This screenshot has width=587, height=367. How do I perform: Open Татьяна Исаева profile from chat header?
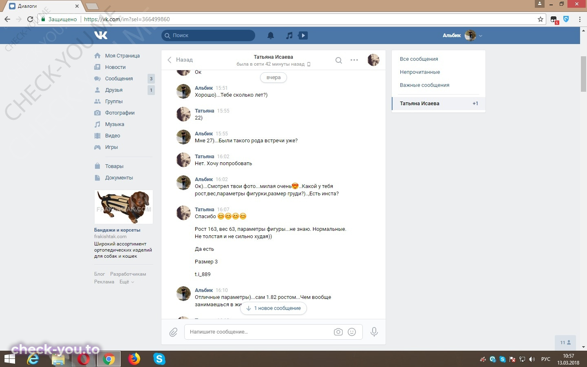273,57
